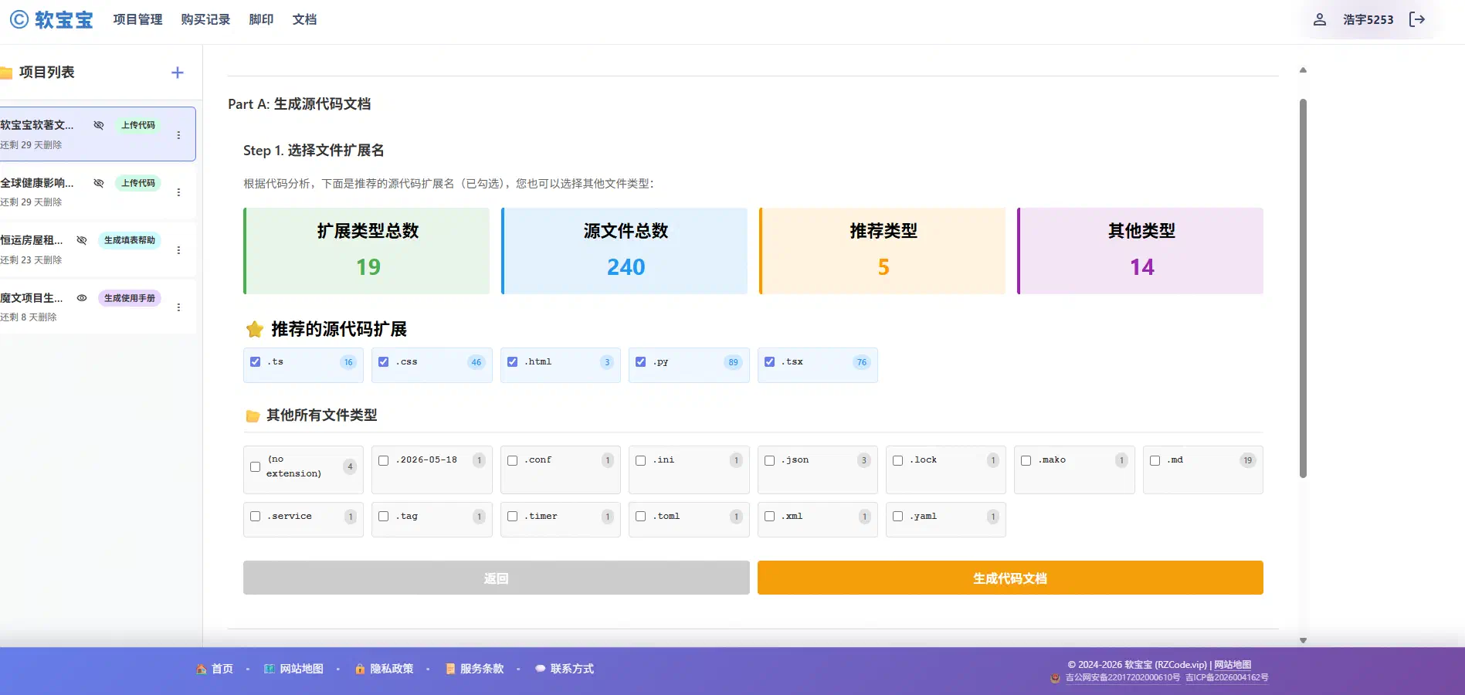Open more options for 恒运房屋租 project
This screenshot has width=1465, height=695.
(178, 250)
